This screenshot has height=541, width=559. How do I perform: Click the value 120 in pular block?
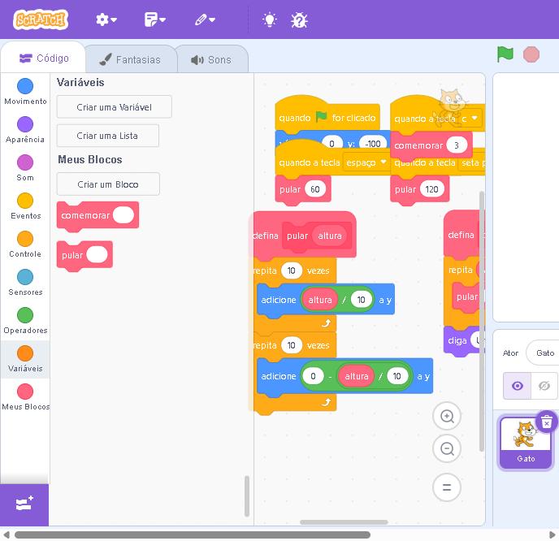tap(431, 189)
